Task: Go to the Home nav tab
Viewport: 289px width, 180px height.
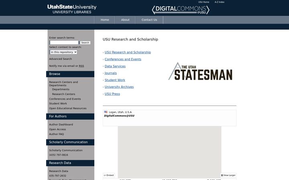Action: 105,20
